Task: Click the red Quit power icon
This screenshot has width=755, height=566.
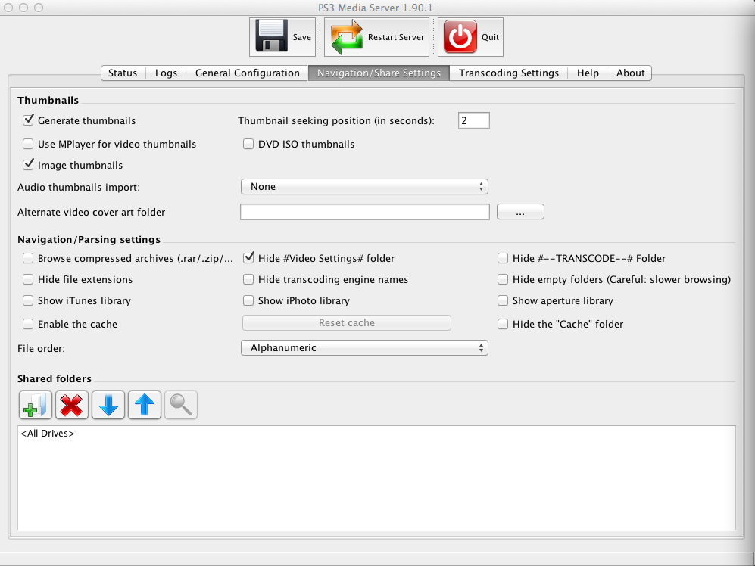Action: pos(460,36)
